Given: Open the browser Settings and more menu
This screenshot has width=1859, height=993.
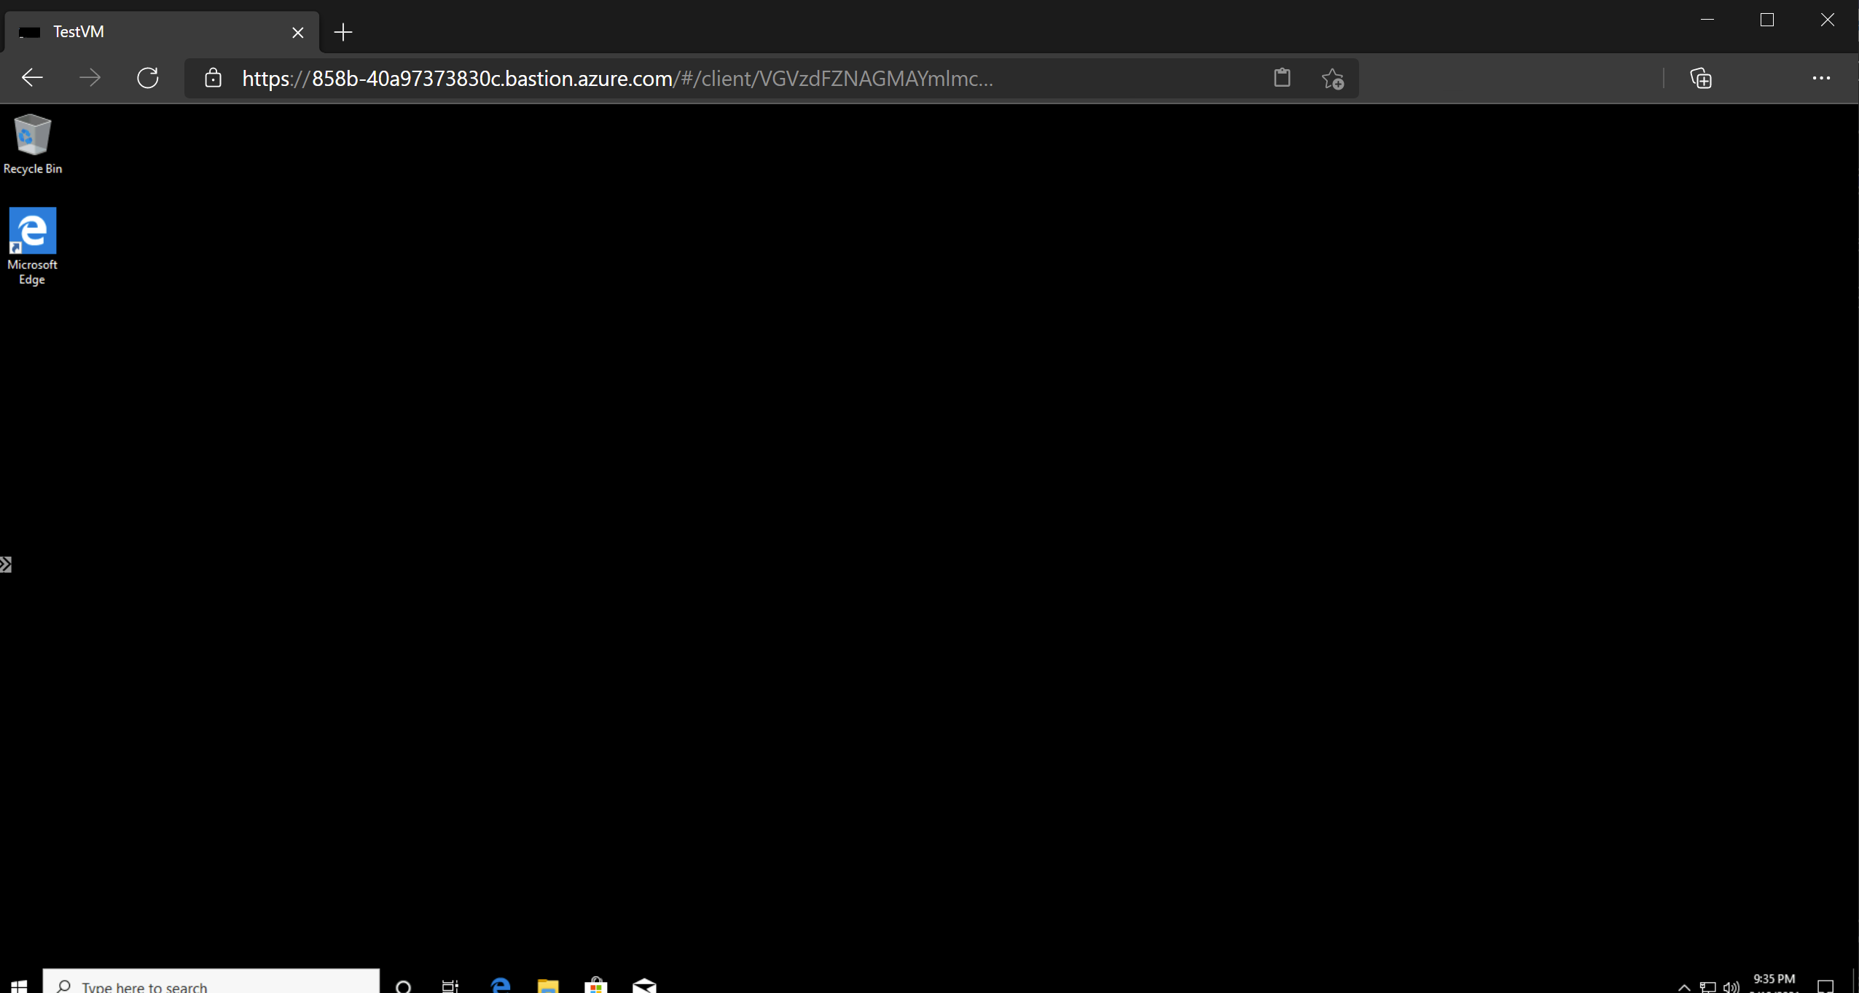Looking at the screenshot, I should 1821,78.
